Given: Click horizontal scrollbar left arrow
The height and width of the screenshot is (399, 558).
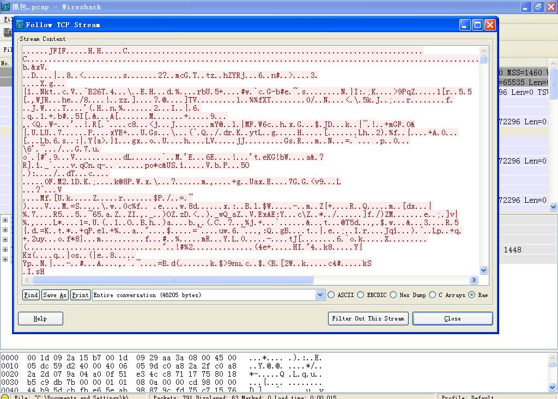Looking at the screenshot, I should click(x=27, y=280).
